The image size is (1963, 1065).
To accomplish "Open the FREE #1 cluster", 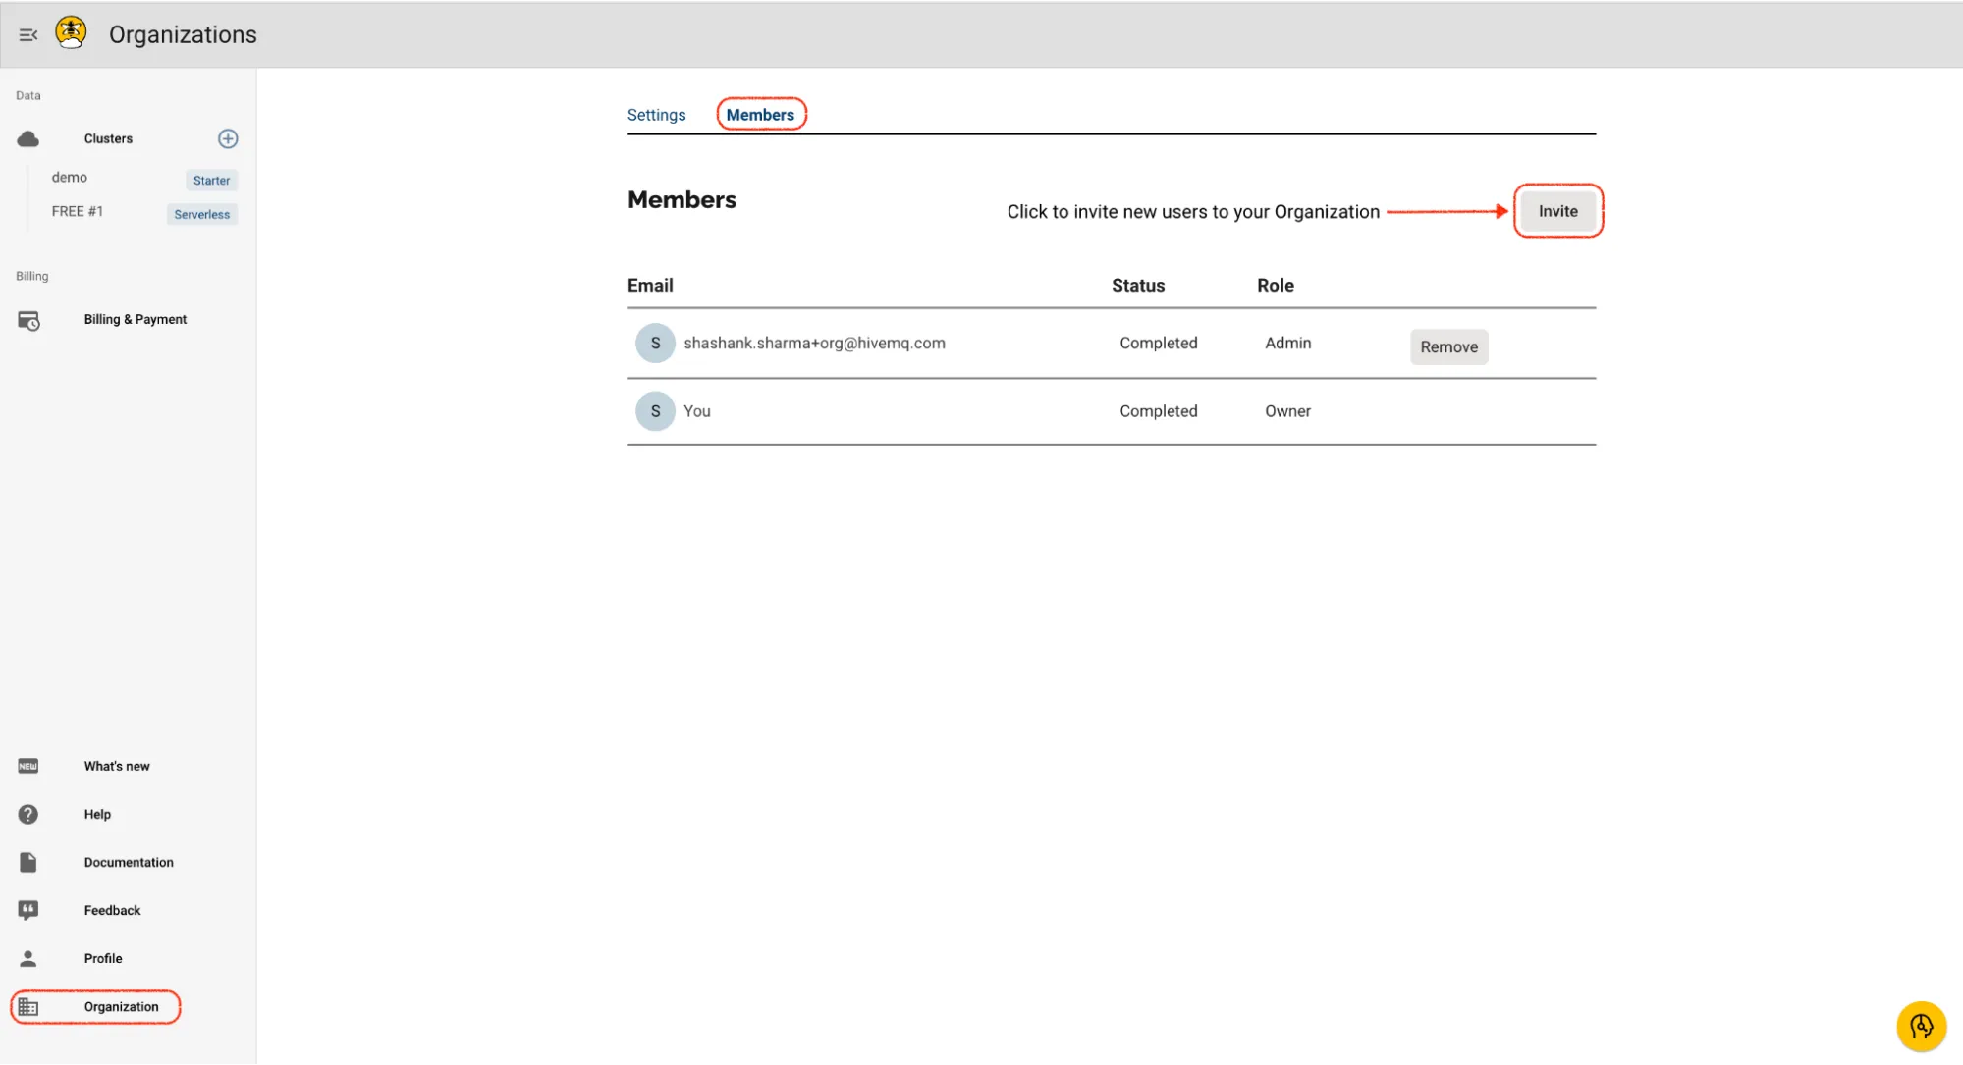I will pos(78,211).
